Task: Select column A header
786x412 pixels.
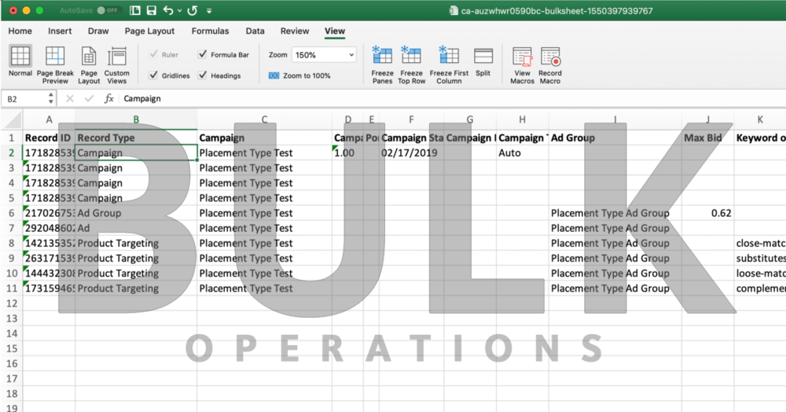Action: (49, 120)
